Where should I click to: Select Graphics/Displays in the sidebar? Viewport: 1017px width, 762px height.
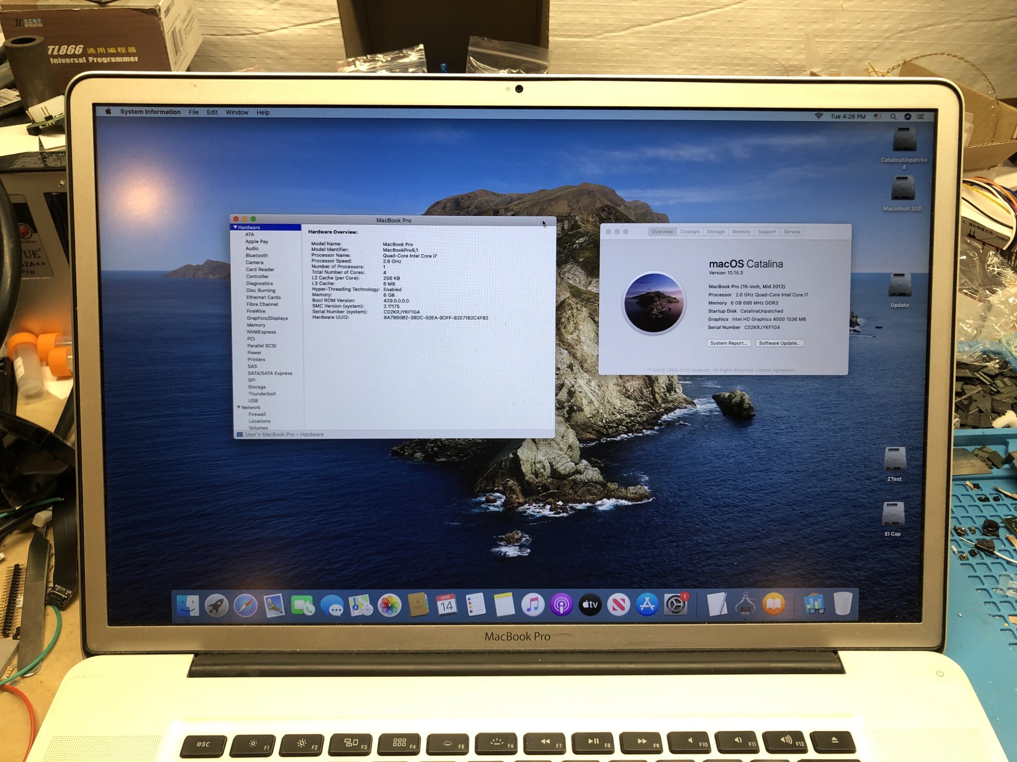click(267, 318)
